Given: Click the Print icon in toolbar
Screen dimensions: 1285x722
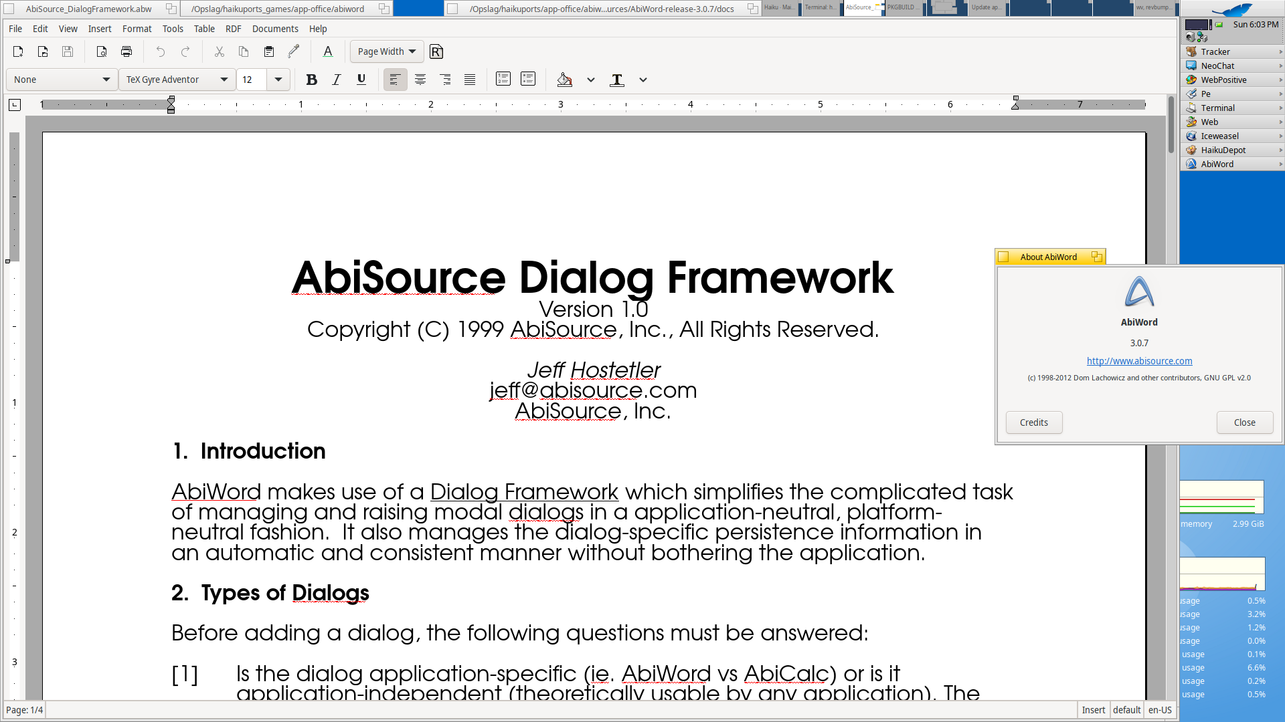Looking at the screenshot, I should tap(126, 51).
